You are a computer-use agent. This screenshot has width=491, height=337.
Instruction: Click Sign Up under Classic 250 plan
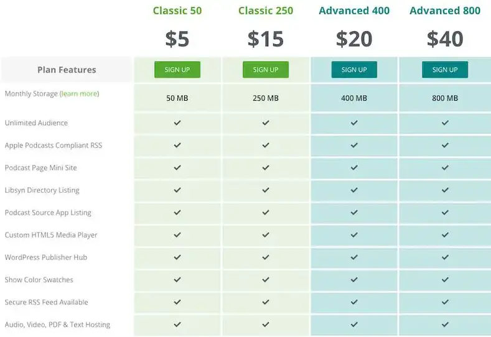click(x=266, y=70)
